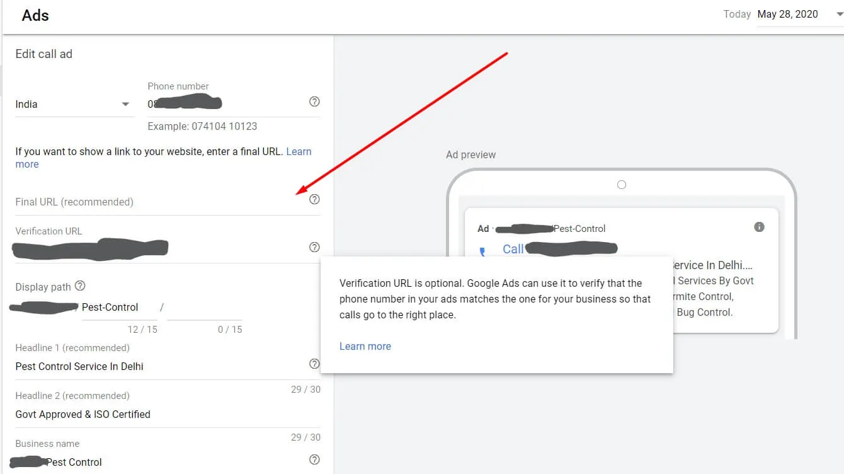Click the Call link in the ad preview
This screenshot has height=474, width=844.
pos(513,249)
